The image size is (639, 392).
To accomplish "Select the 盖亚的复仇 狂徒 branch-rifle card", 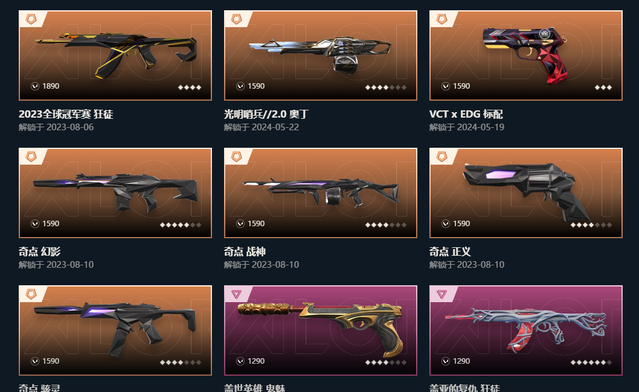I will pyautogui.click(x=525, y=330).
